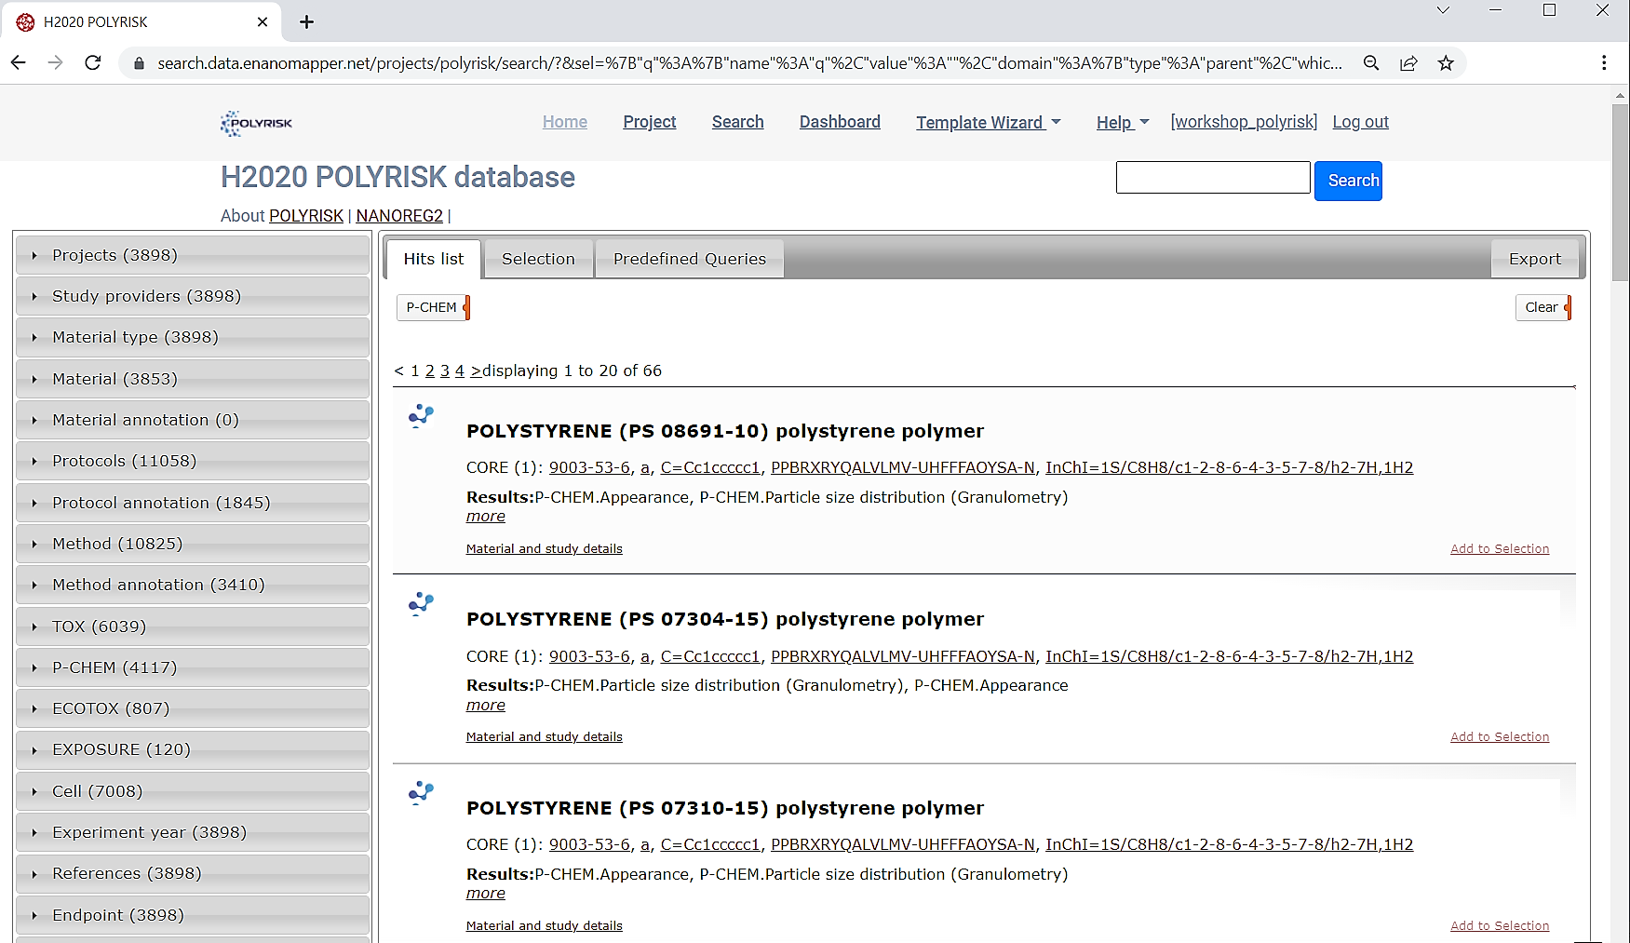Reload the page with the refresh icon

tap(92, 62)
